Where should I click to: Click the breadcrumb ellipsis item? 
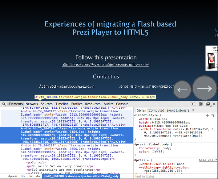[3, 176]
